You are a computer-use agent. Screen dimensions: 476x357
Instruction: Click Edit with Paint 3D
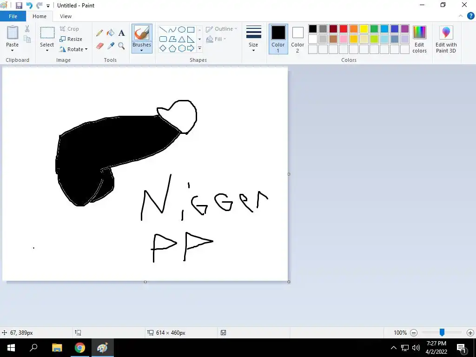(x=446, y=39)
